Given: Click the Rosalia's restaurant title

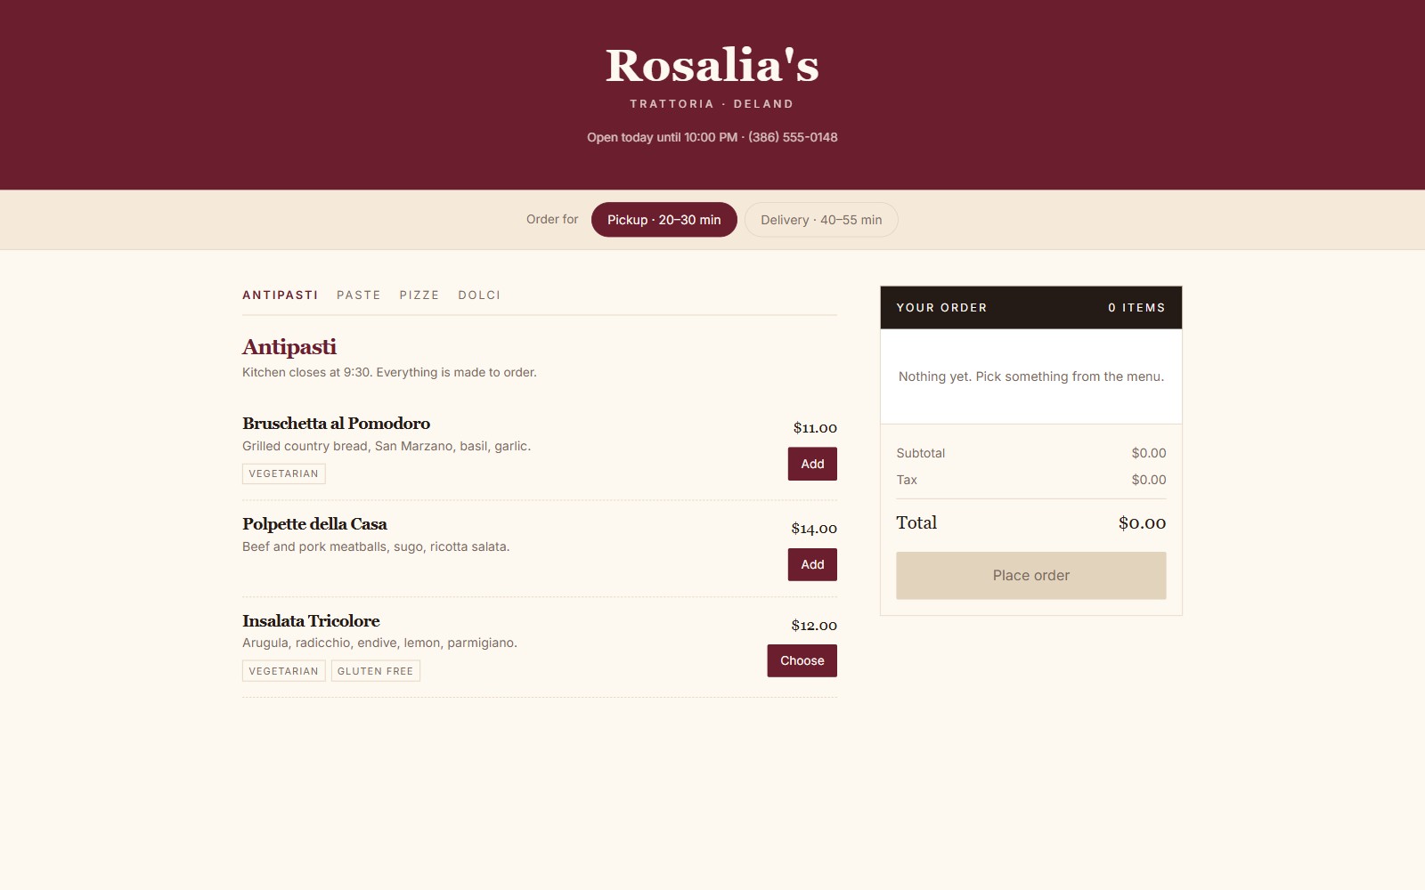Looking at the screenshot, I should click(712, 65).
